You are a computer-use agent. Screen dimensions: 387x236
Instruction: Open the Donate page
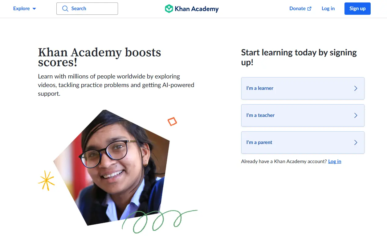[297, 8]
